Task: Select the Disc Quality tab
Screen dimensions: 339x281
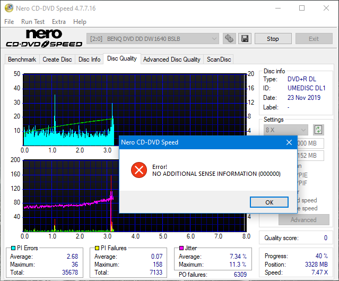Action: 122,58
